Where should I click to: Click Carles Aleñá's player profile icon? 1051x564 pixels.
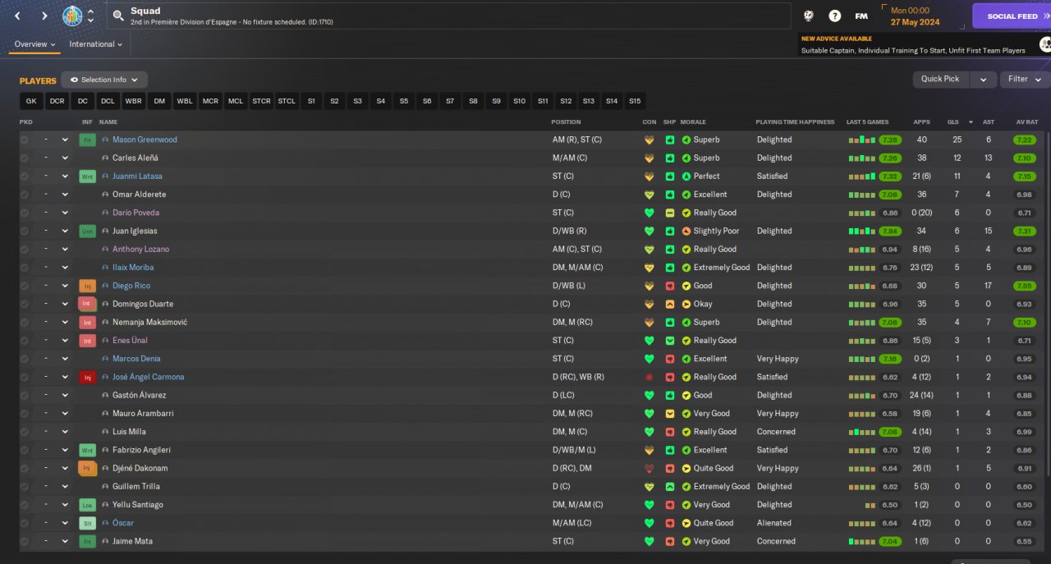[105, 158]
